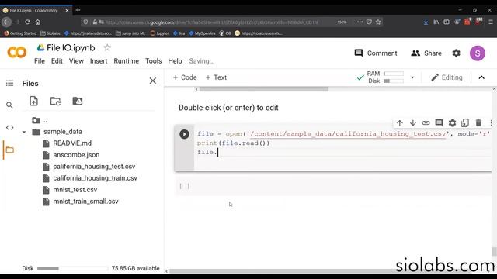This screenshot has height=279, width=497.
Task: Open the Comment panel
Action: click(x=376, y=53)
